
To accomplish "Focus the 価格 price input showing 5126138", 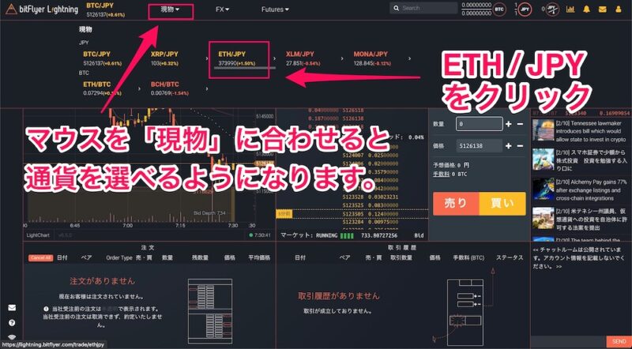I will [480, 146].
